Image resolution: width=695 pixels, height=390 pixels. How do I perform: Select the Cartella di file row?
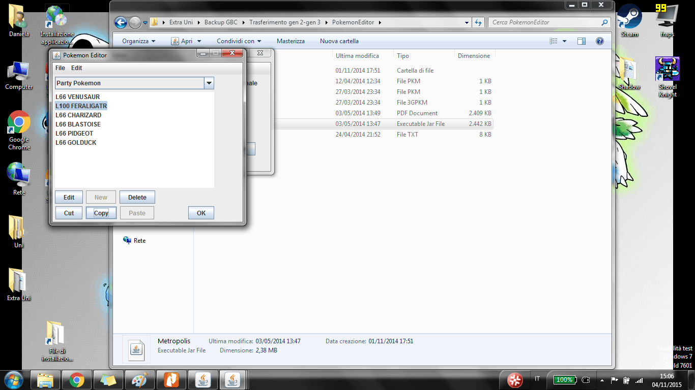(x=384, y=71)
